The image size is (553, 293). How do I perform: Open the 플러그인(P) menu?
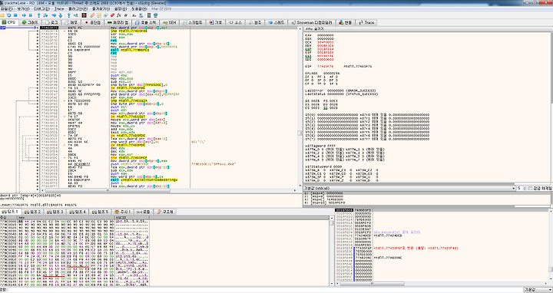tap(78, 8)
